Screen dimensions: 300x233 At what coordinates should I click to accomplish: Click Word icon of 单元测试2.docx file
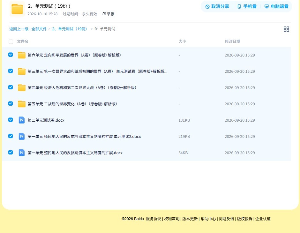pos(22,136)
